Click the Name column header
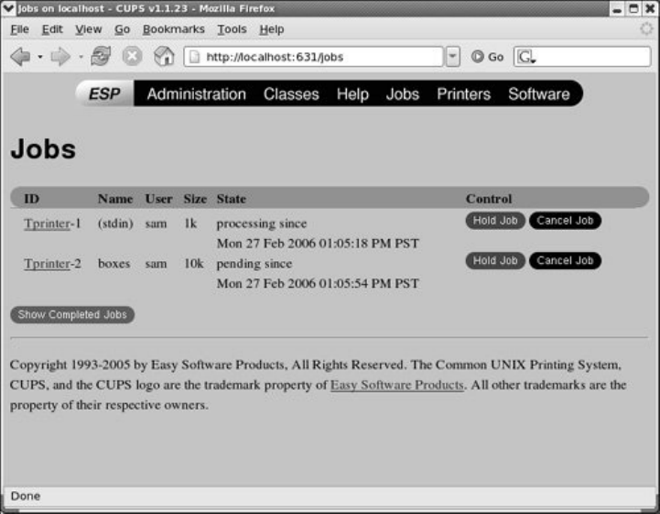The image size is (660, 514). [x=115, y=199]
